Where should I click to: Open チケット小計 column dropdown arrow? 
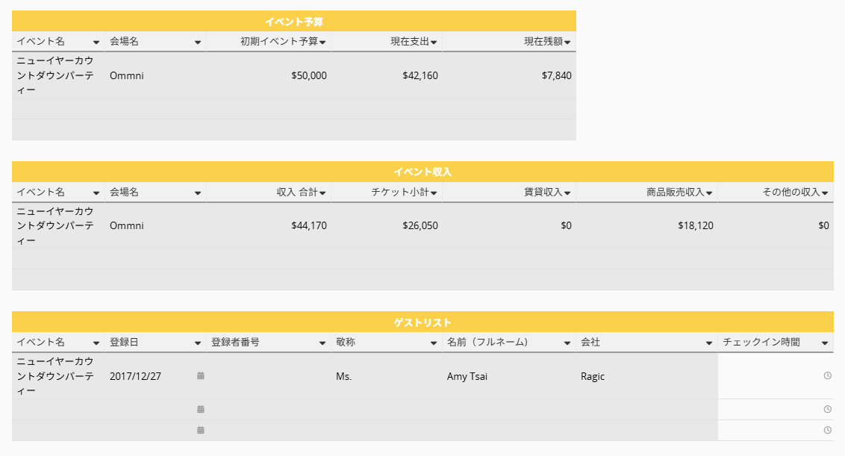pyautogui.click(x=434, y=193)
